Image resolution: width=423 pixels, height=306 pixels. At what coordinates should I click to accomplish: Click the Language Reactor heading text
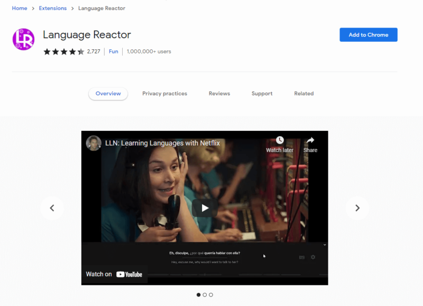(x=87, y=35)
